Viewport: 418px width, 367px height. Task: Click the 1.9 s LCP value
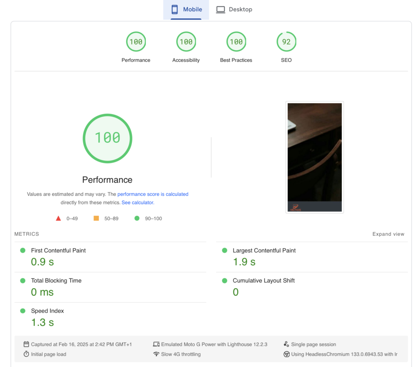click(x=244, y=262)
